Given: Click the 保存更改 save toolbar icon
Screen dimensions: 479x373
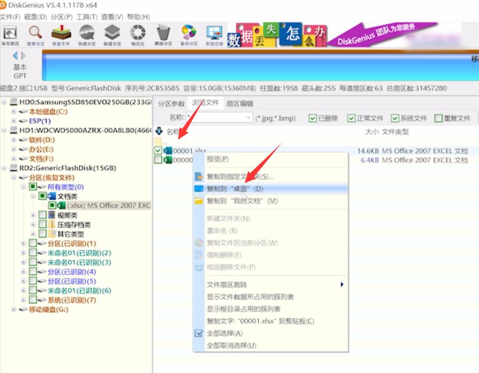Looking at the screenshot, I should click(x=10, y=35).
